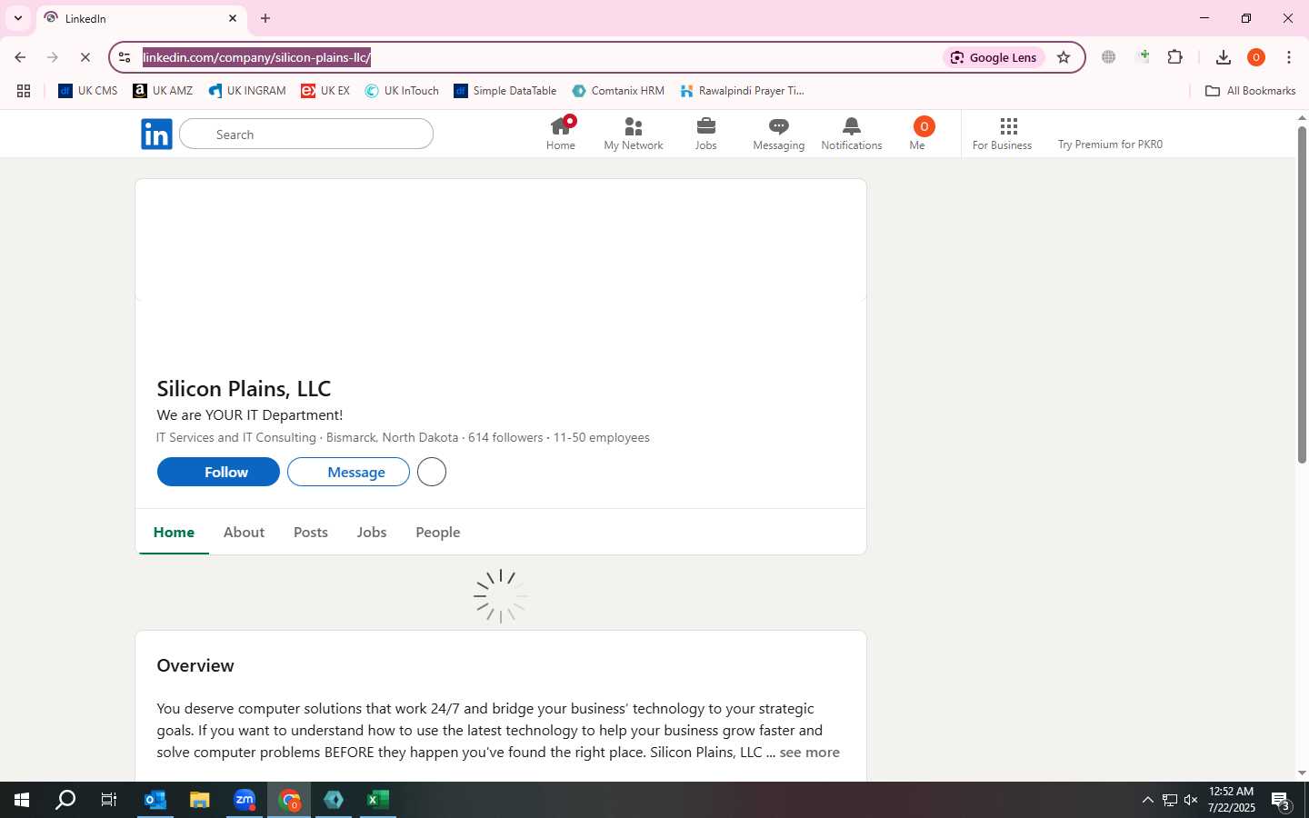View site information icon in address bar

coord(125,57)
